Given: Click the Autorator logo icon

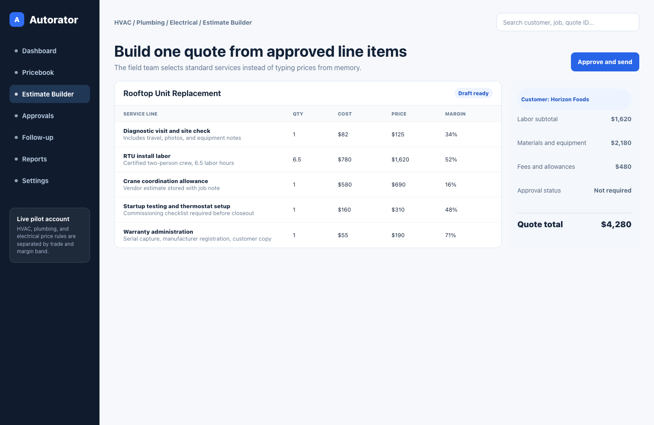Looking at the screenshot, I should [17, 19].
